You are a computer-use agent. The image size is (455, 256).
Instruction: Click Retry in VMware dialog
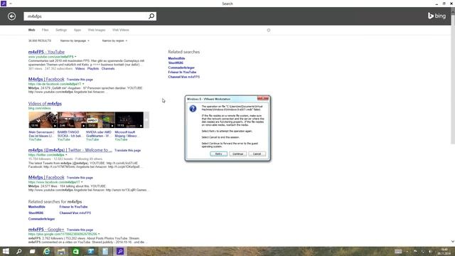pyautogui.click(x=218, y=154)
